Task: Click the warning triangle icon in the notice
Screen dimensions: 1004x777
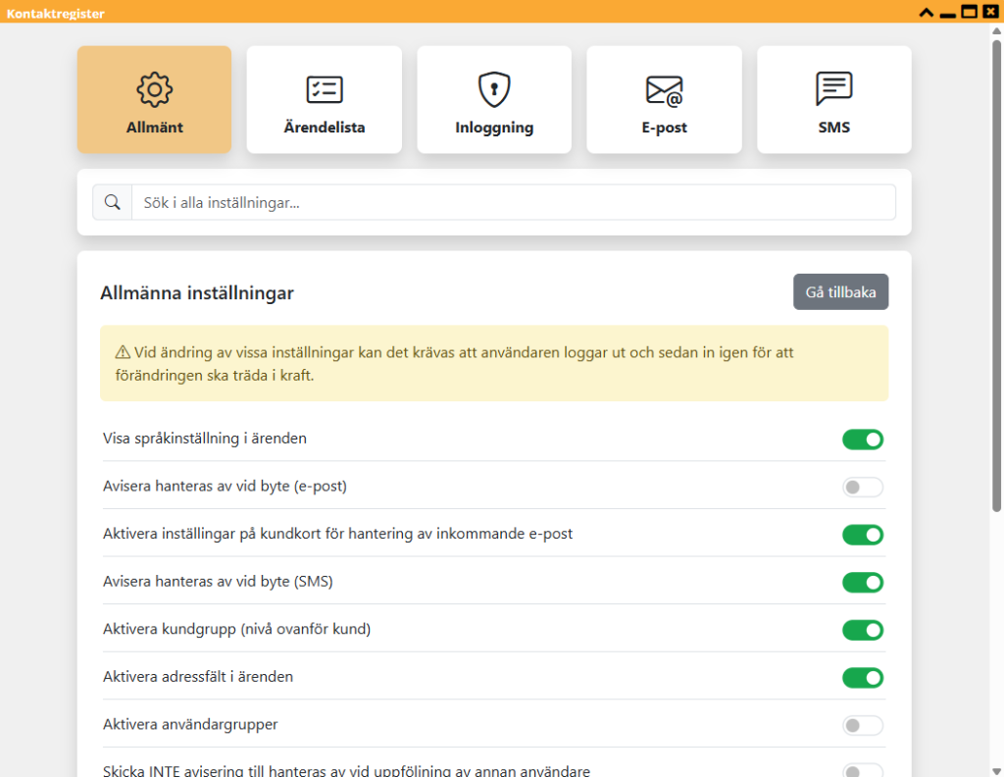Action: (123, 352)
